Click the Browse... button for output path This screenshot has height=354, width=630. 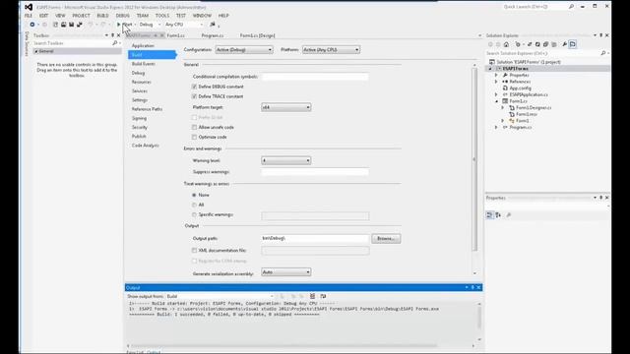click(386, 238)
